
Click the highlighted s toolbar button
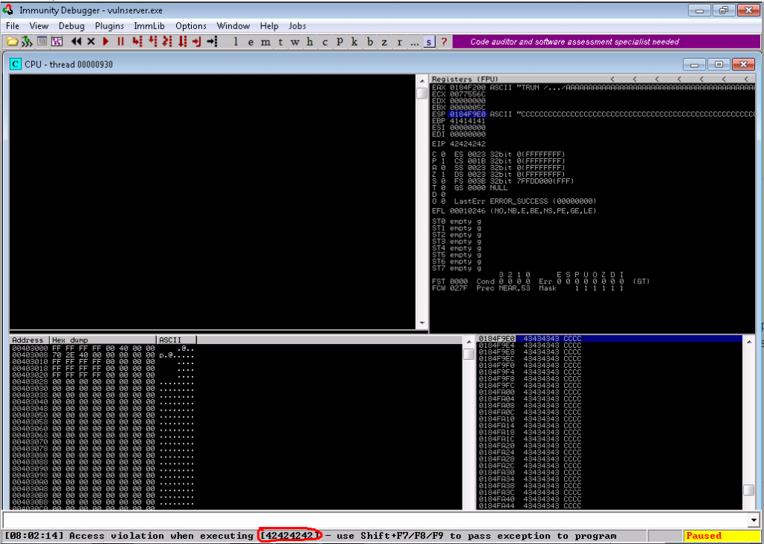[x=429, y=42]
